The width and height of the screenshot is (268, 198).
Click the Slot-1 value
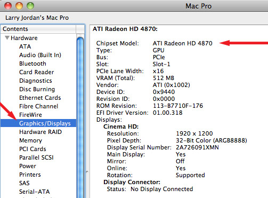pyautogui.click(x=161, y=64)
